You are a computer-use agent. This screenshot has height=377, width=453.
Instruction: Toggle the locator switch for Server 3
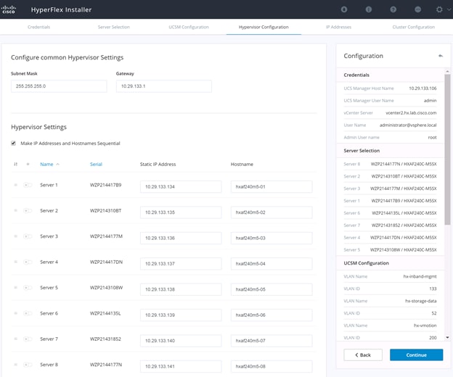[28, 236]
